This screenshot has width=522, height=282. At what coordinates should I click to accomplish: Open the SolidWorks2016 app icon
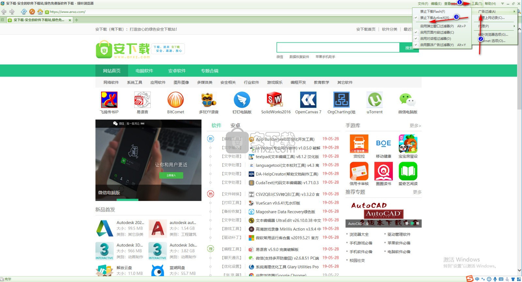tap(275, 100)
